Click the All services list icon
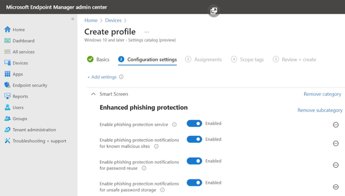 coord(7,52)
